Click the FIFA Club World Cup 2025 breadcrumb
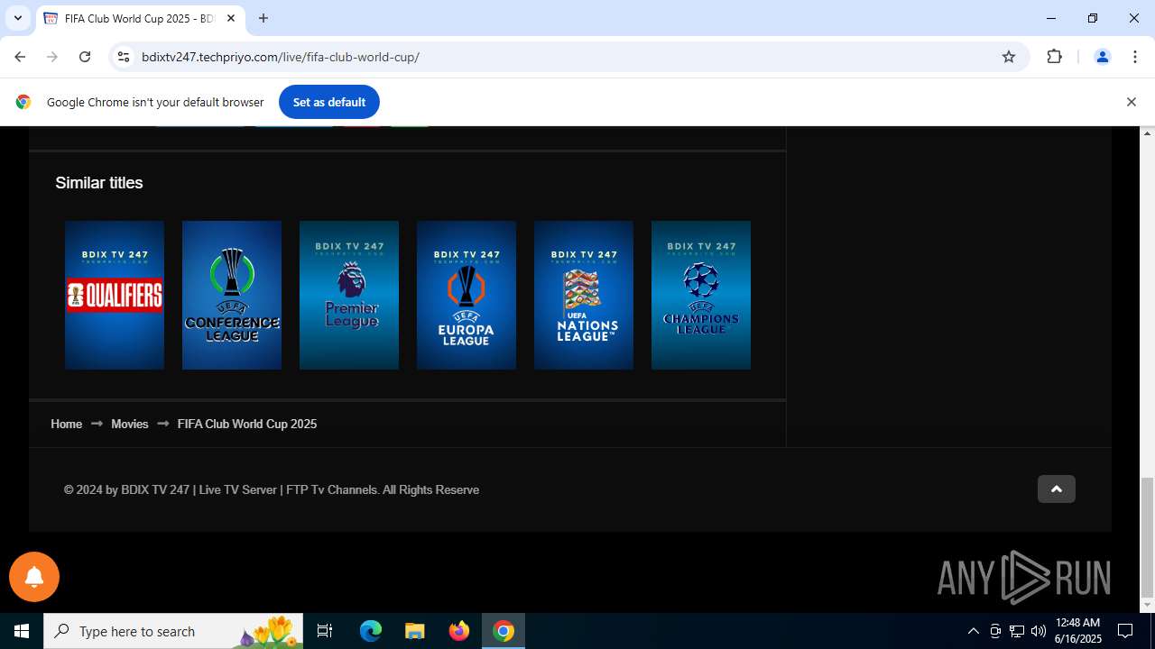The width and height of the screenshot is (1155, 649). coord(247,424)
